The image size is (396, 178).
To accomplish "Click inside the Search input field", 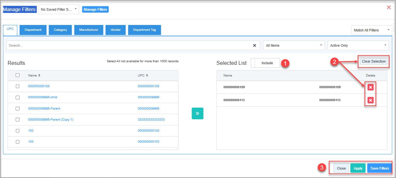I will coord(129,45).
